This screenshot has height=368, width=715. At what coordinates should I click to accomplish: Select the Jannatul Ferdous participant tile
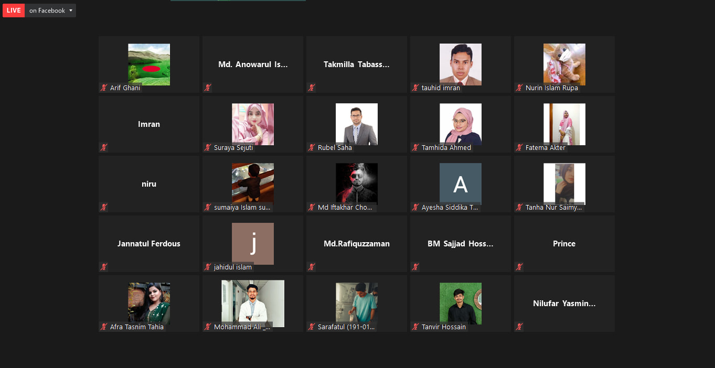click(149, 244)
